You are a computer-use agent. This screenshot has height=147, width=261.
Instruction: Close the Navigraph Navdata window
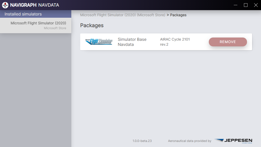(256, 5)
